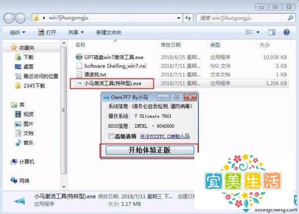Click the 请读我.txt document icon
Screen dimensions: 299x214
click(x=79, y=74)
